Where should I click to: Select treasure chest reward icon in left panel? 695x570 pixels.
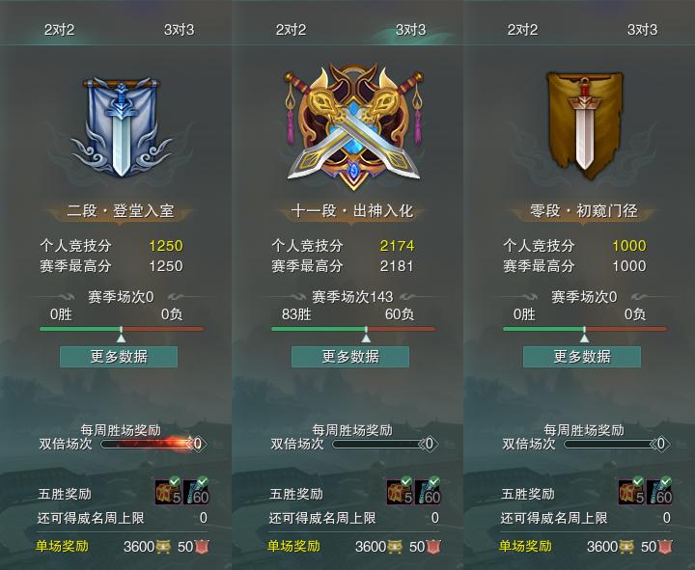click(x=168, y=491)
